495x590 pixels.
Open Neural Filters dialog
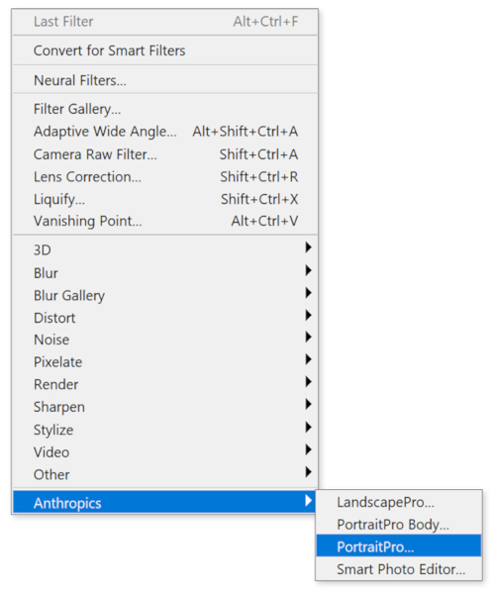click(165, 80)
